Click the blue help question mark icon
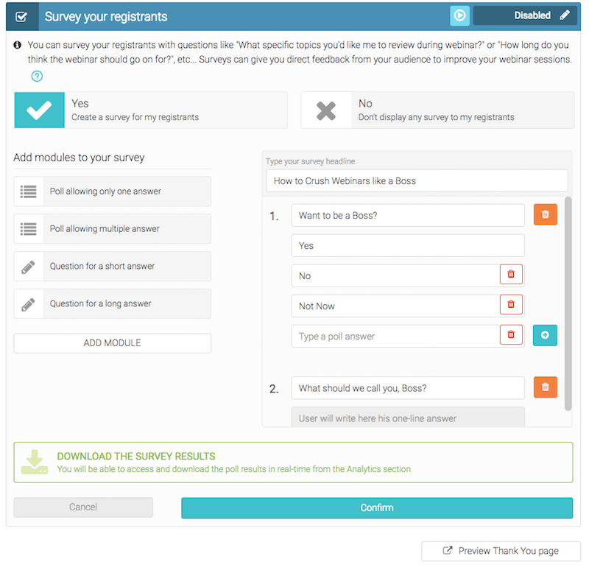The height and width of the screenshot is (570, 589). tap(38, 76)
